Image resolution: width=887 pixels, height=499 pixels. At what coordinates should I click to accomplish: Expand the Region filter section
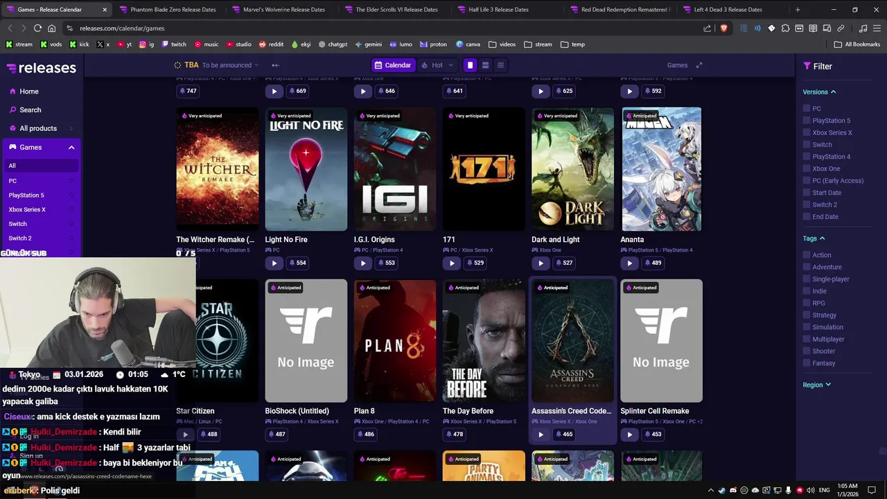(816, 385)
